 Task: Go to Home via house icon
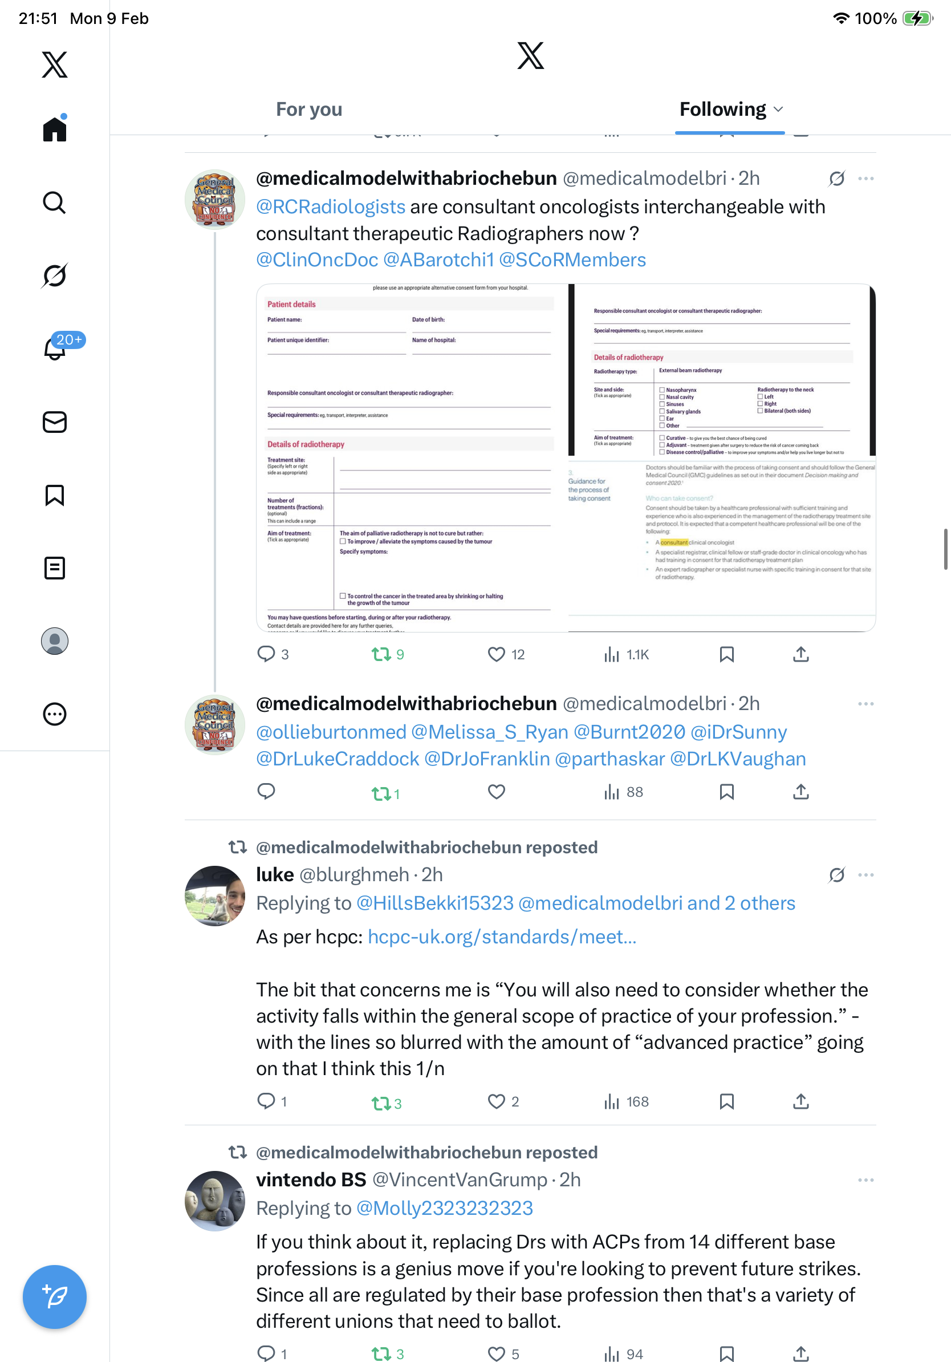click(x=55, y=129)
